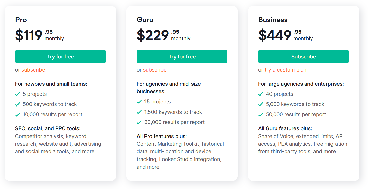Click checkmark next to 10,000 results per report
The image size is (368, 189).
coord(18,114)
